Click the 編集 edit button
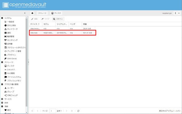182x114 pixels. [x=35, y=19]
